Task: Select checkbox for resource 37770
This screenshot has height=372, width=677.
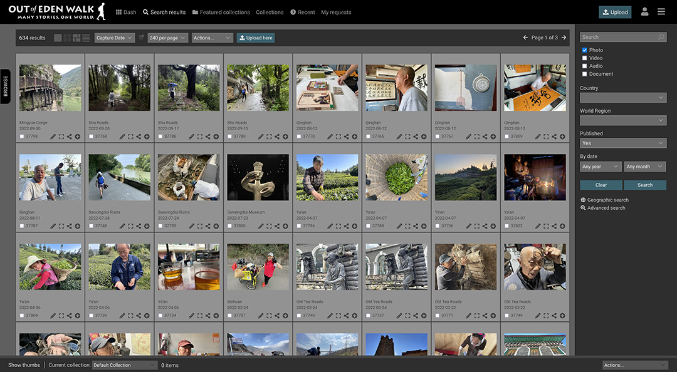Action: click(299, 137)
